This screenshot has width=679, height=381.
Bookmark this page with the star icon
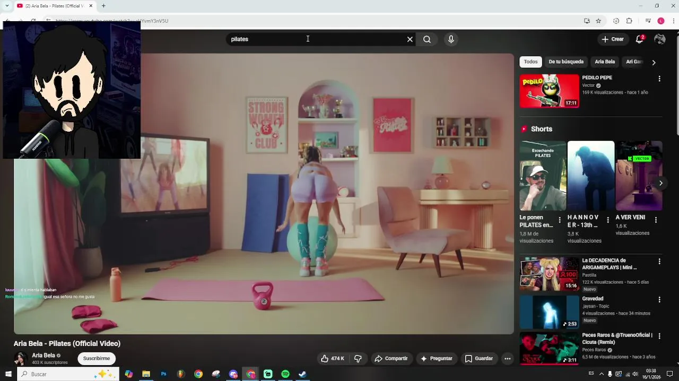(x=598, y=21)
